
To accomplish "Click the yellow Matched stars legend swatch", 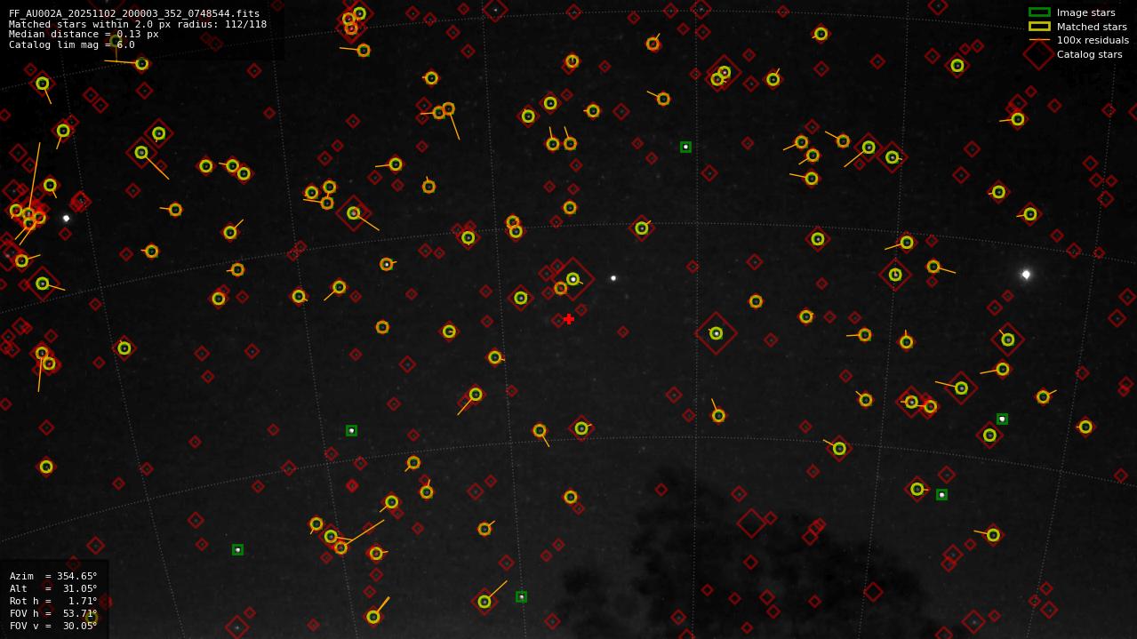I will point(1039,27).
